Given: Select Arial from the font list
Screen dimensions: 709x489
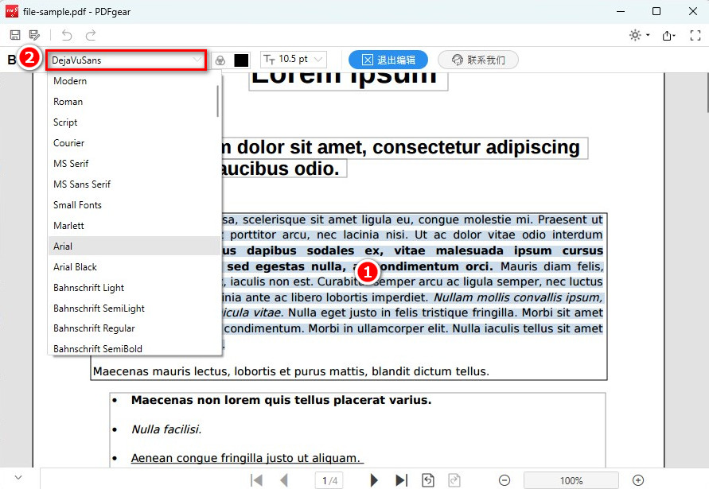Looking at the screenshot, I should click(x=63, y=246).
